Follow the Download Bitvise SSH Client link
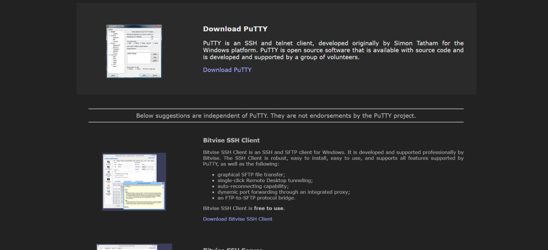The height and width of the screenshot is (250, 548). [x=237, y=219]
